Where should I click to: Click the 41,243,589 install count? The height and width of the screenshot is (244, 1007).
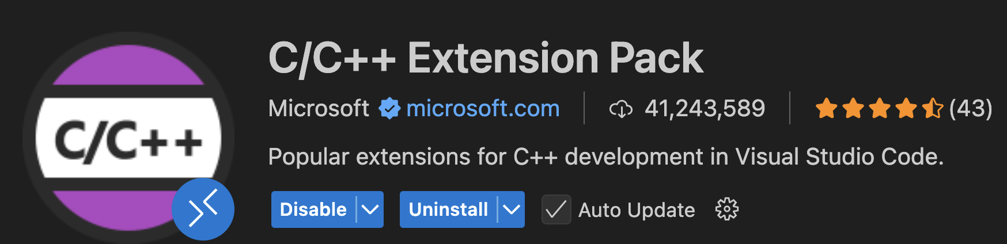pyautogui.click(x=705, y=108)
